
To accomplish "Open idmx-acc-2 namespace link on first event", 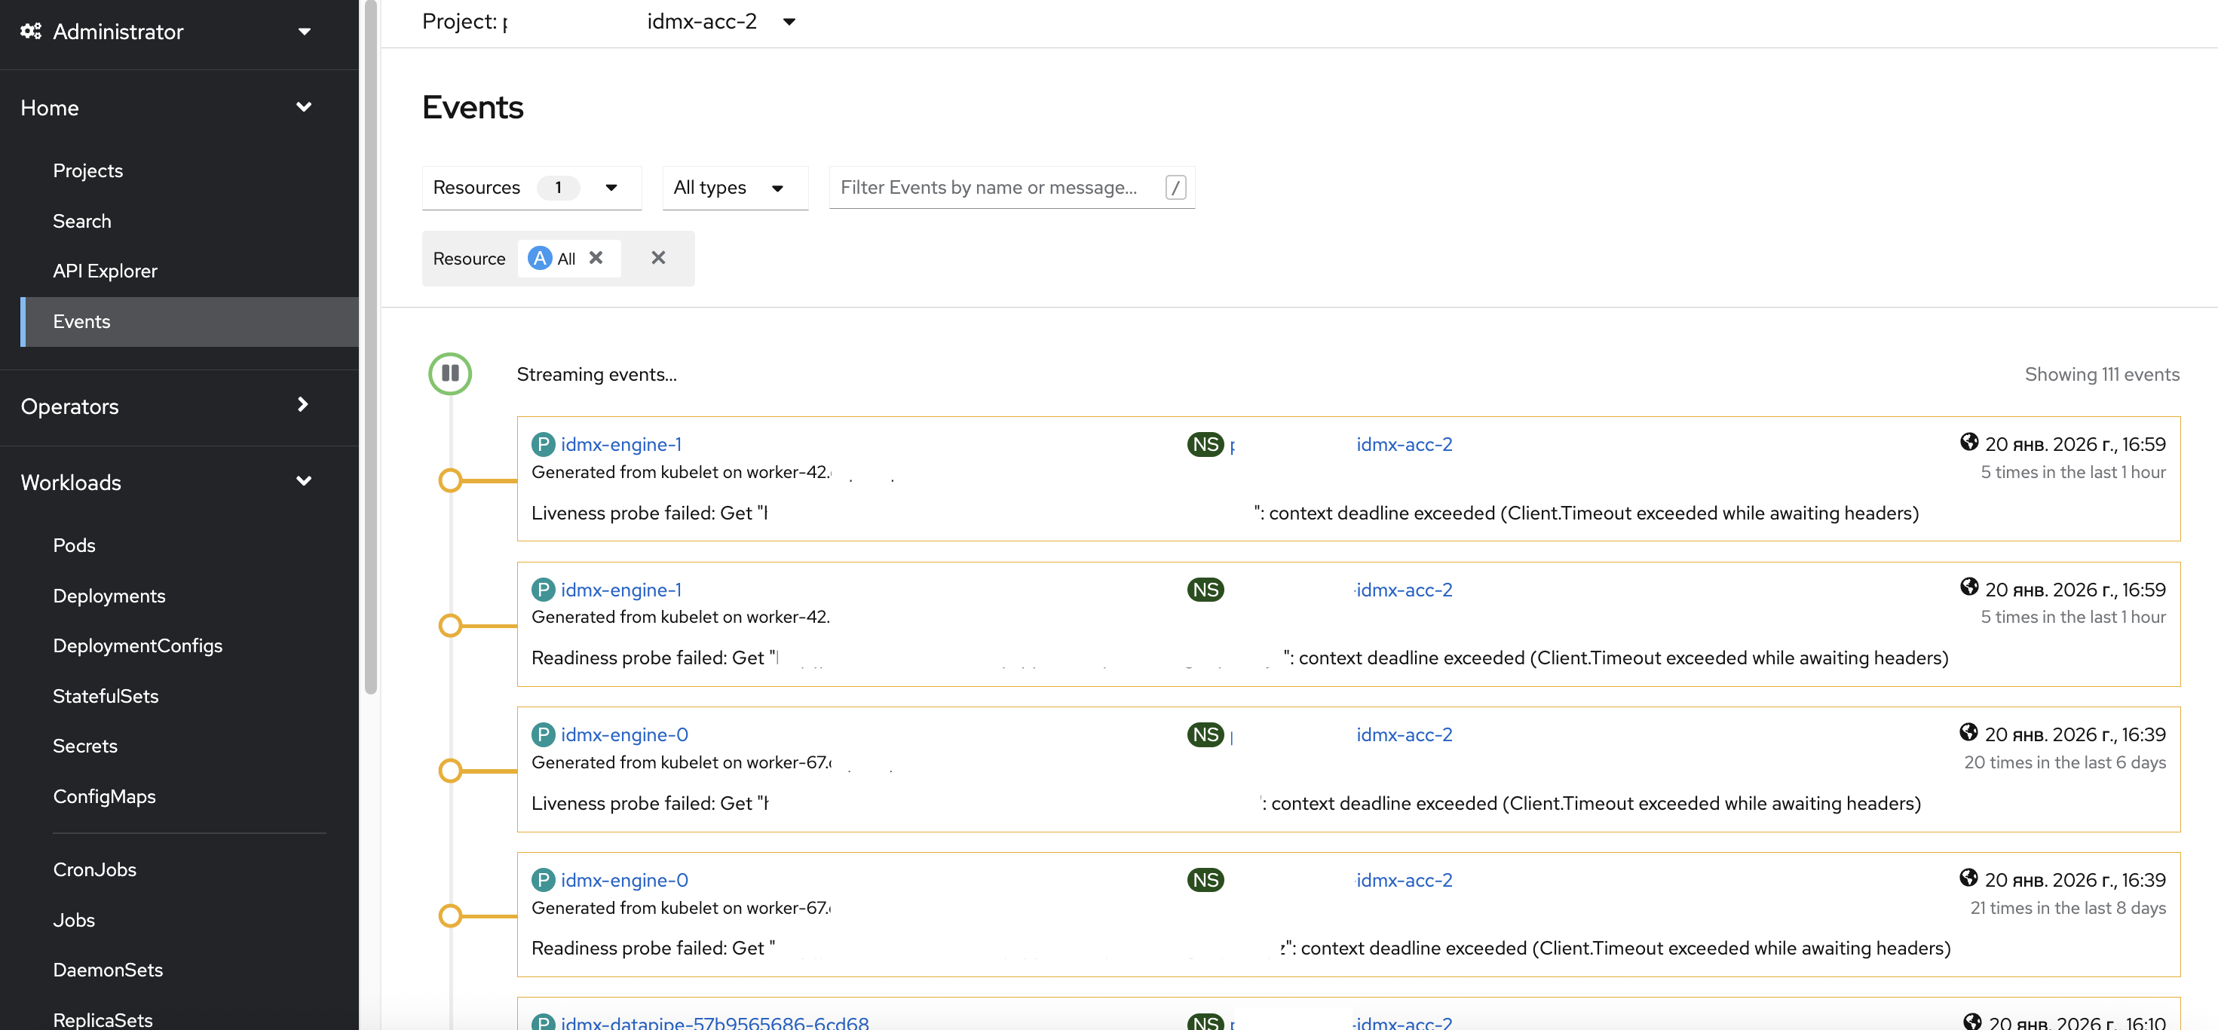I will tap(1405, 444).
